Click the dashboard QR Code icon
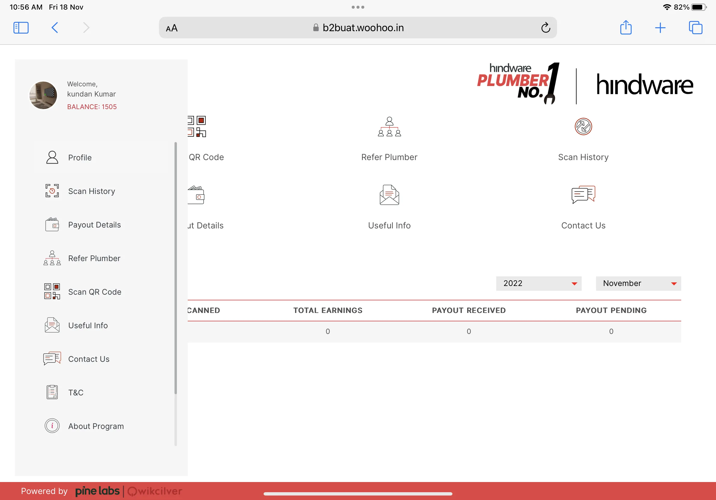This screenshot has height=500, width=716. (x=197, y=126)
